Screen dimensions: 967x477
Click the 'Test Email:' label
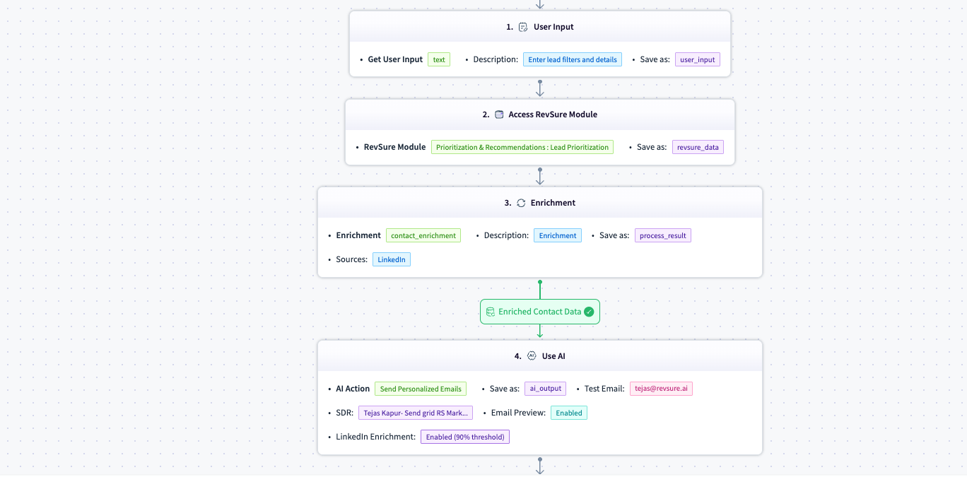point(604,389)
